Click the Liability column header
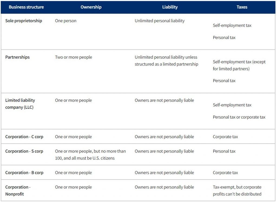The width and height of the screenshot is (277, 202). coord(170,7)
